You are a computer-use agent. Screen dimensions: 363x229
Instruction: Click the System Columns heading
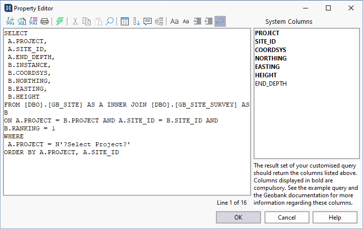coord(289,21)
